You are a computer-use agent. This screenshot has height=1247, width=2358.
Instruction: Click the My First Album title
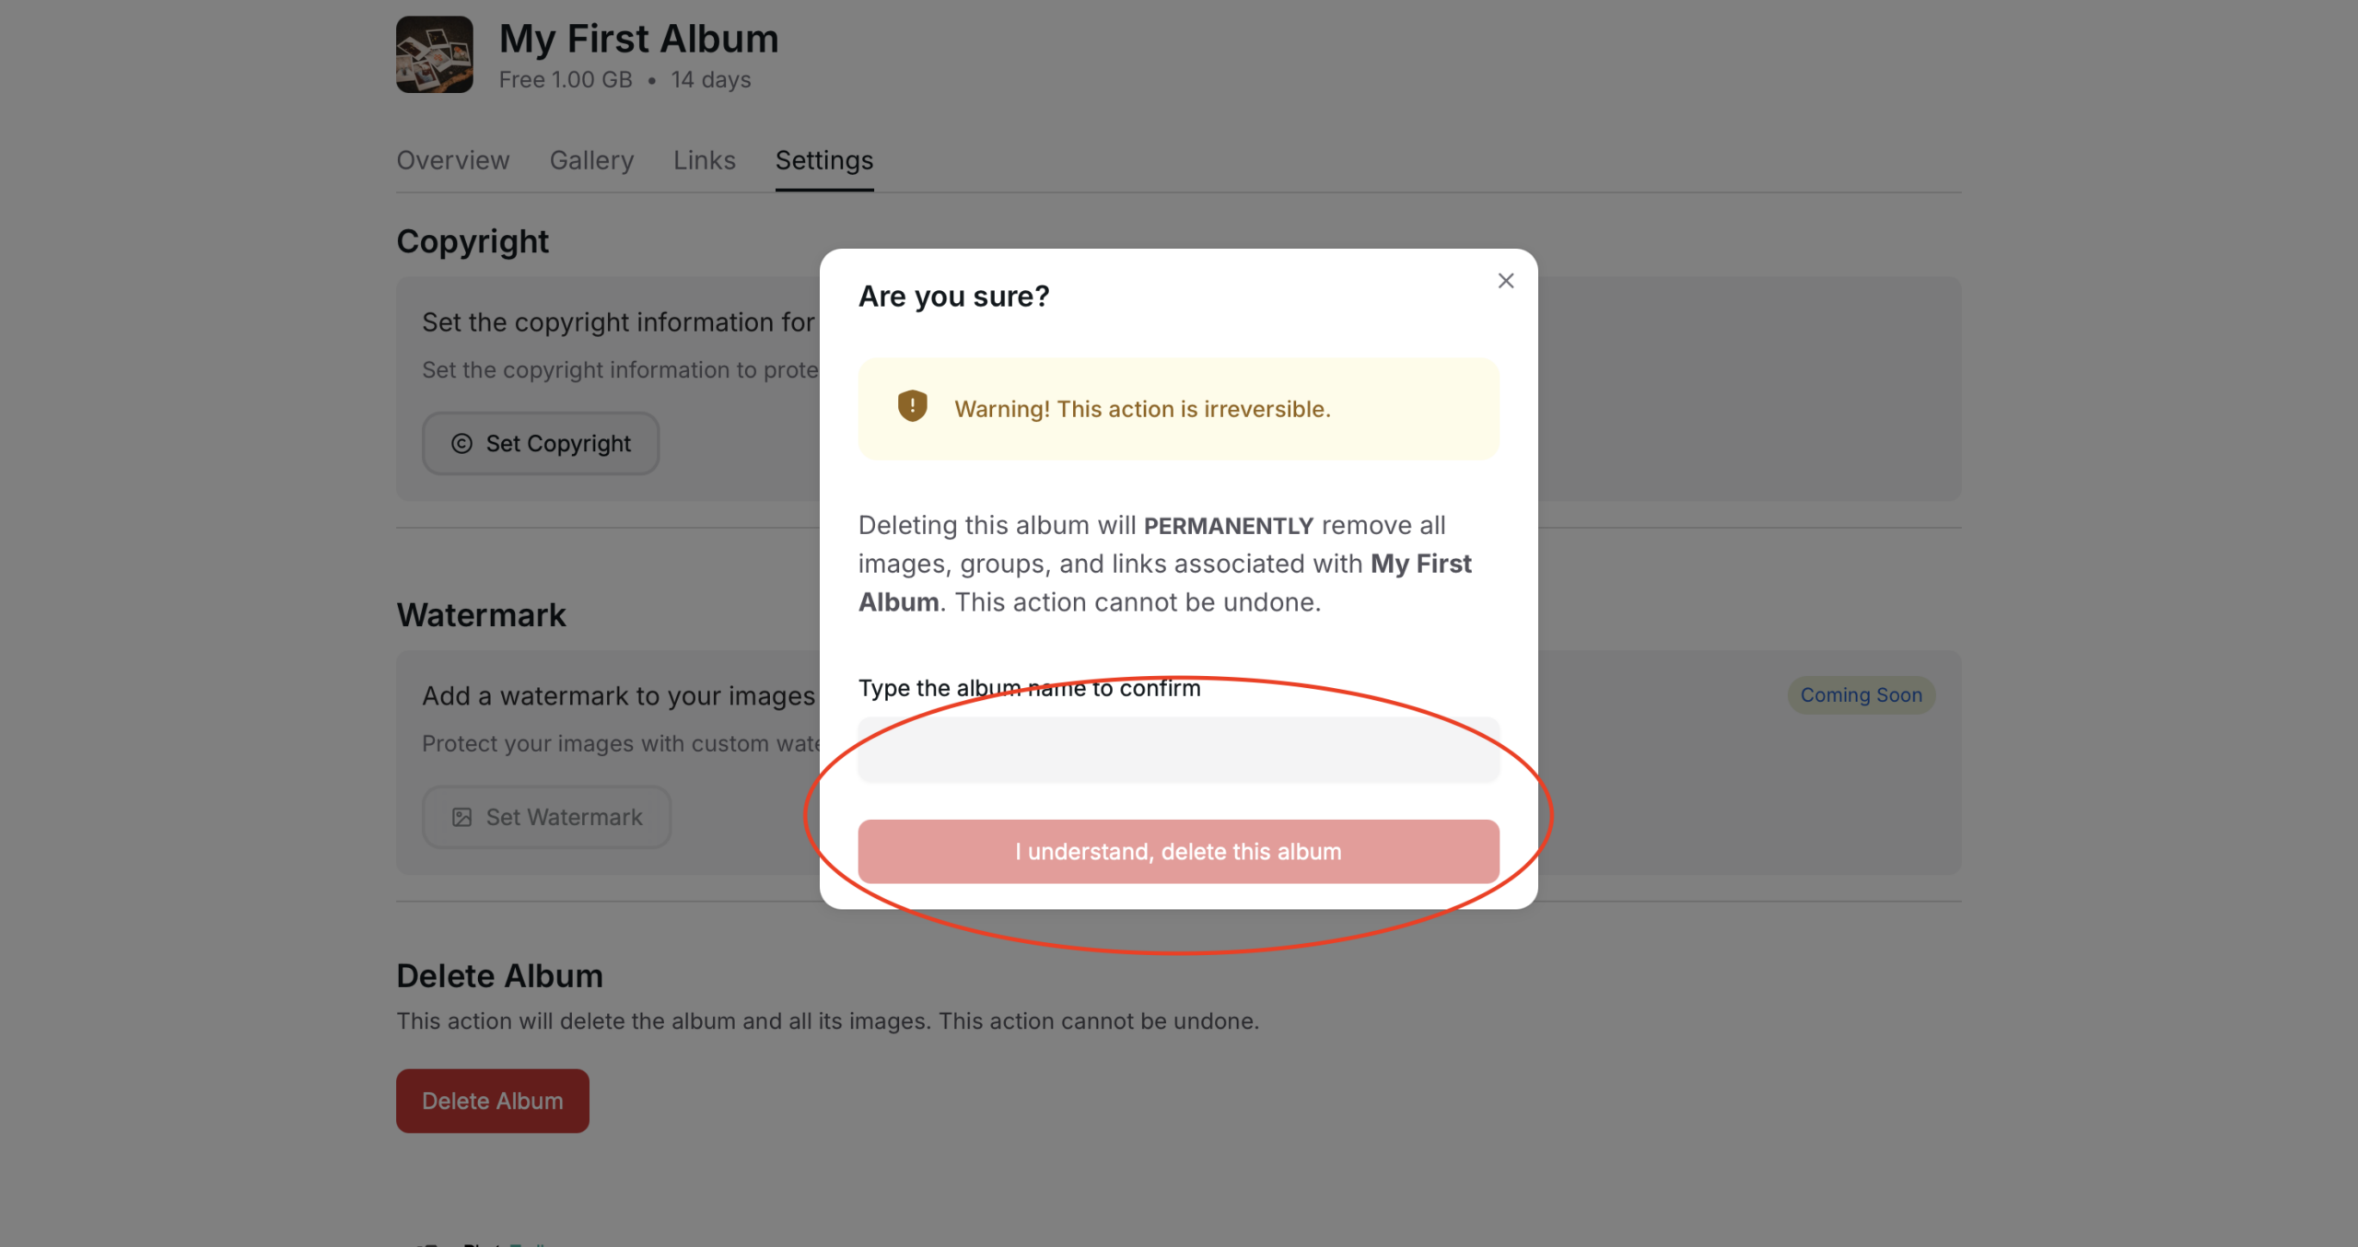(x=638, y=39)
